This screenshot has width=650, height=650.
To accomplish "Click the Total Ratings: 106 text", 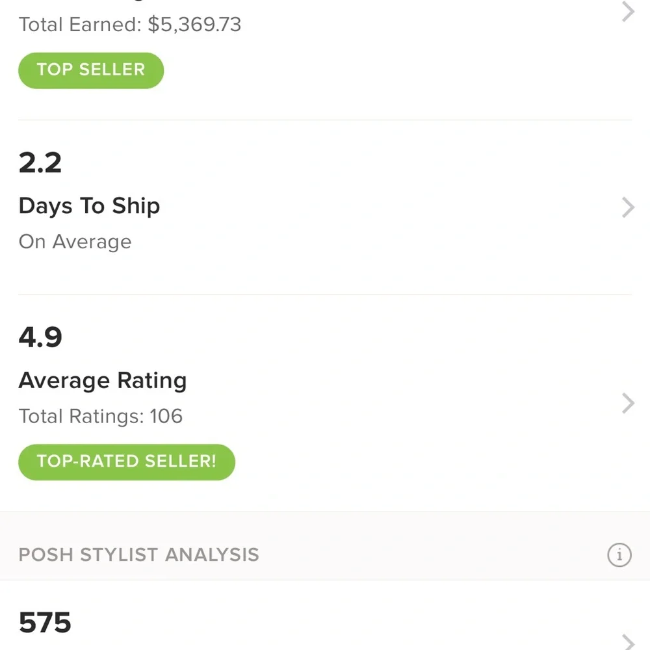I will click(x=100, y=416).
